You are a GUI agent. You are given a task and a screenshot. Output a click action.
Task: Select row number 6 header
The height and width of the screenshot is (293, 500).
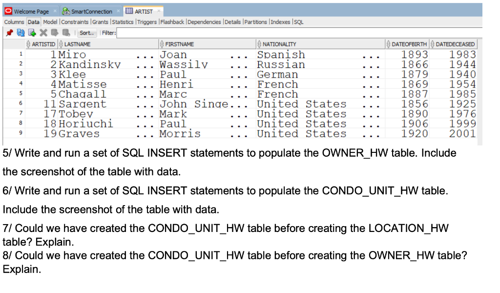tap(14, 104)
